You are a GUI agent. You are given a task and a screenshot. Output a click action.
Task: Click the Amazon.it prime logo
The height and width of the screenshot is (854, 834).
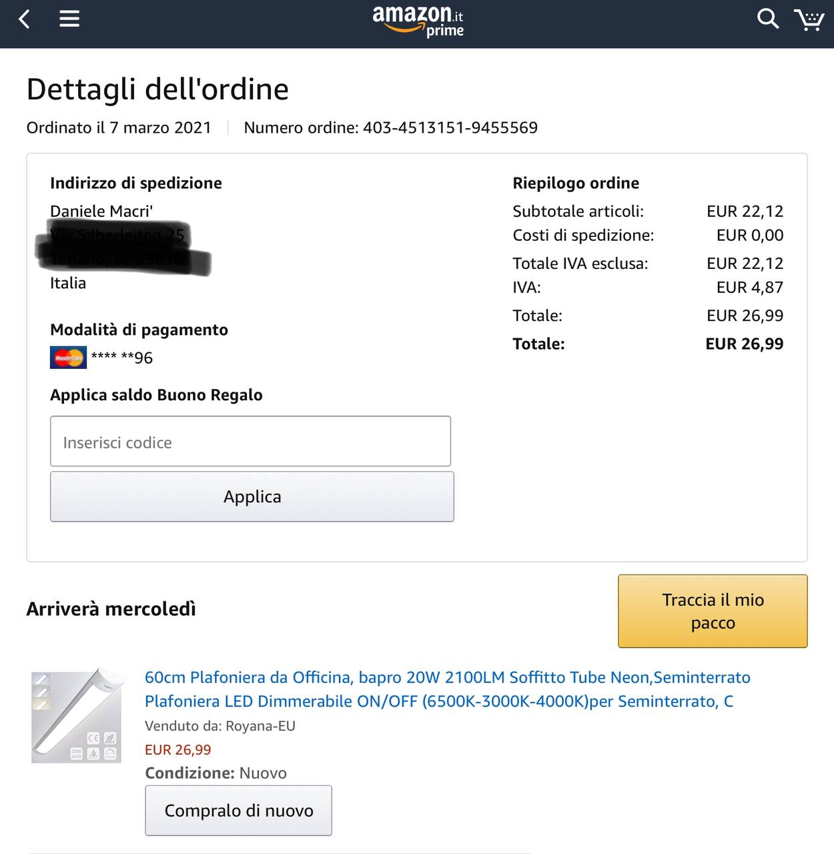418,21
